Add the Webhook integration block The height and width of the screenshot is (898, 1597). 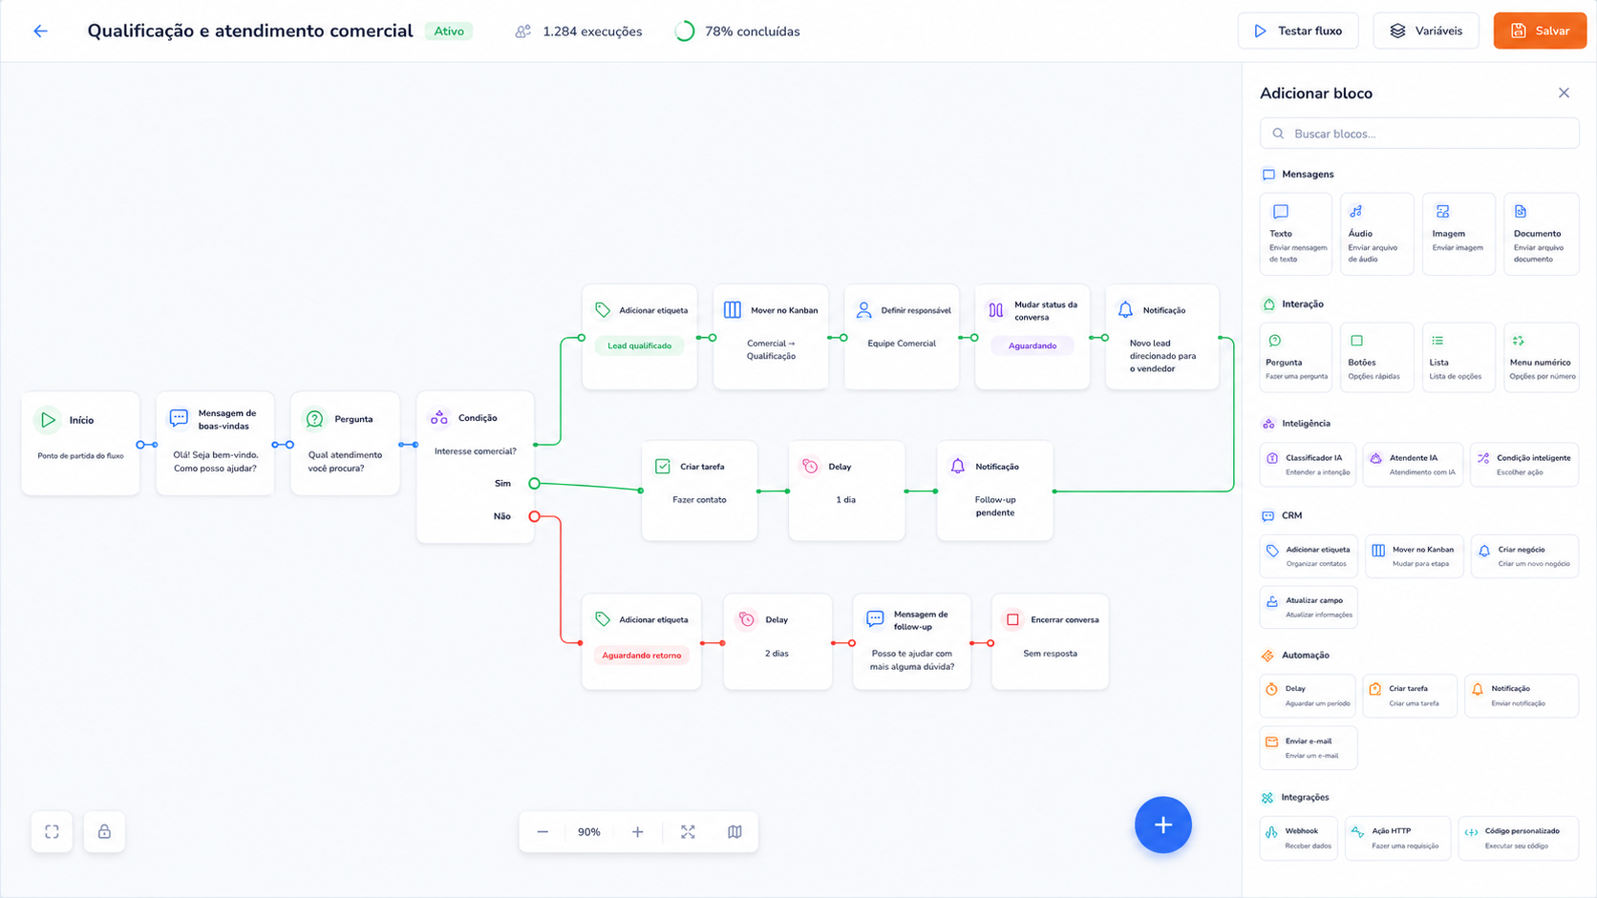1298,838
